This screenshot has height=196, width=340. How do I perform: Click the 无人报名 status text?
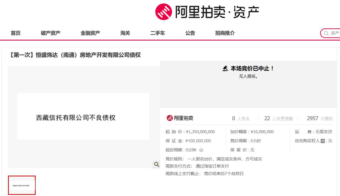coord(249,76)
